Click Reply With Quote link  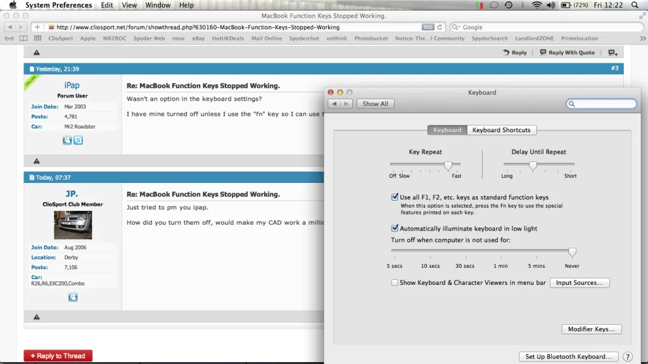pos(568,53)
